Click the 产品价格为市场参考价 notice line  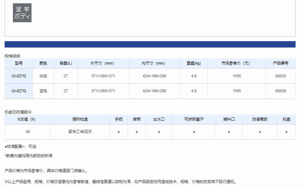[x=46, y=171]
